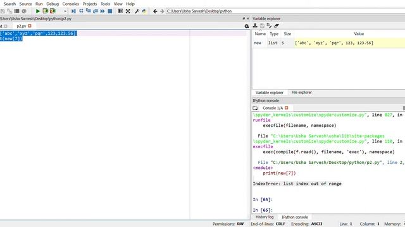Step return debug icon
This screenshot has height=227, width=405.
(x=96, y=11)
